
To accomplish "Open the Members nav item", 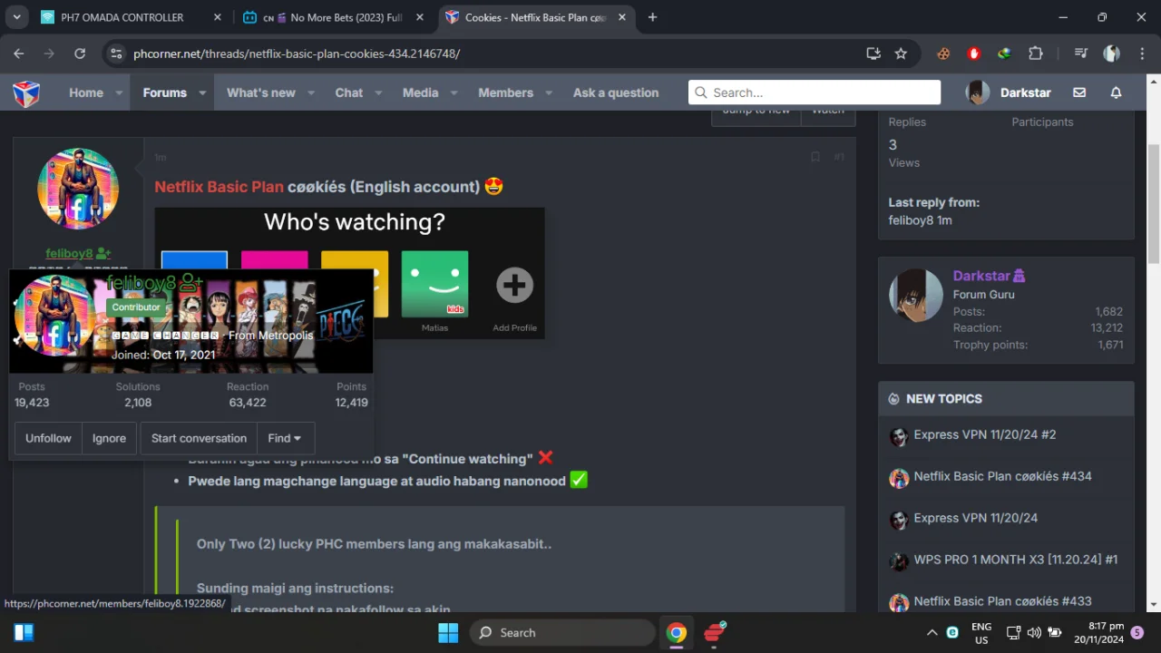I will click(x=505, y=93).
